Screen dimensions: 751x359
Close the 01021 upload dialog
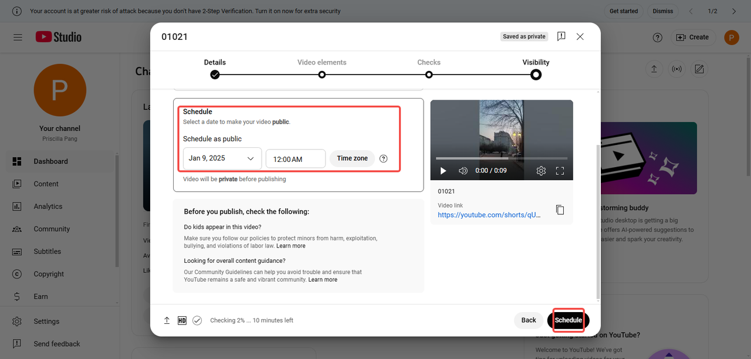tap(580, 36)
